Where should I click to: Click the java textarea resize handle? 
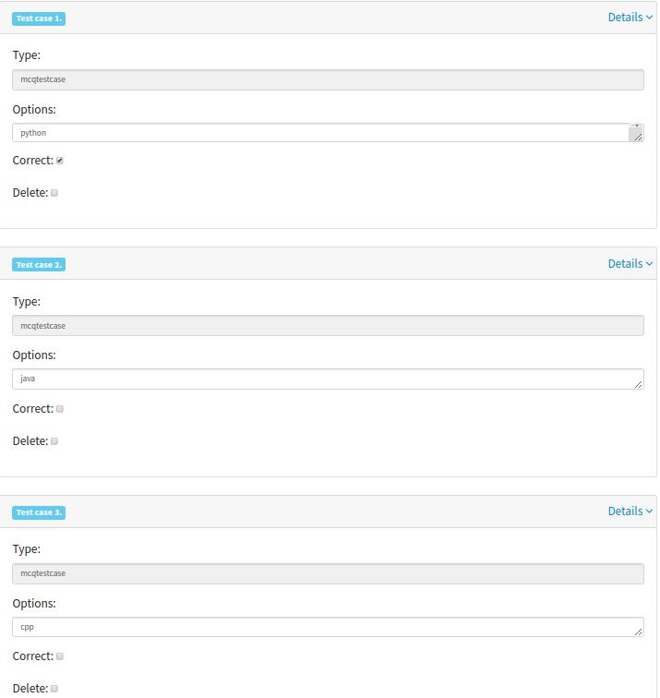click(638, 384)
